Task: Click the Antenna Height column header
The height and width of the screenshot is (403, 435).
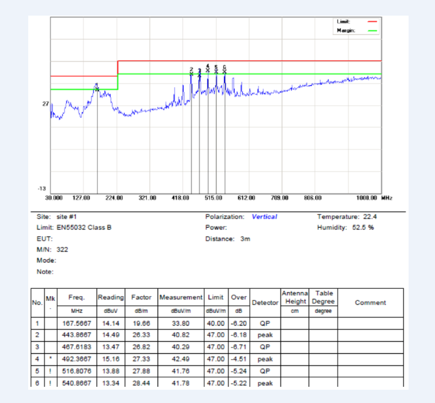Action: tap(294, 297)
